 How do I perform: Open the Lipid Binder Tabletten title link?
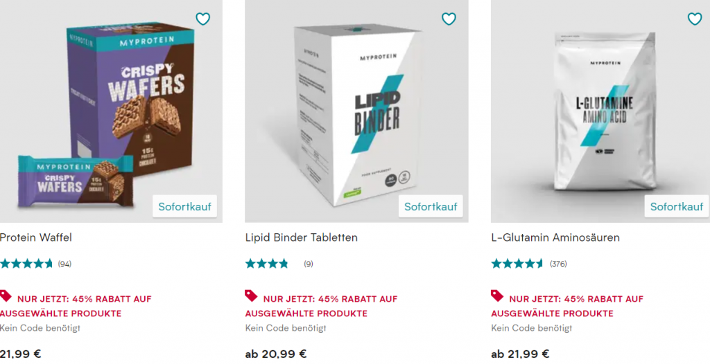coord(301,237)
